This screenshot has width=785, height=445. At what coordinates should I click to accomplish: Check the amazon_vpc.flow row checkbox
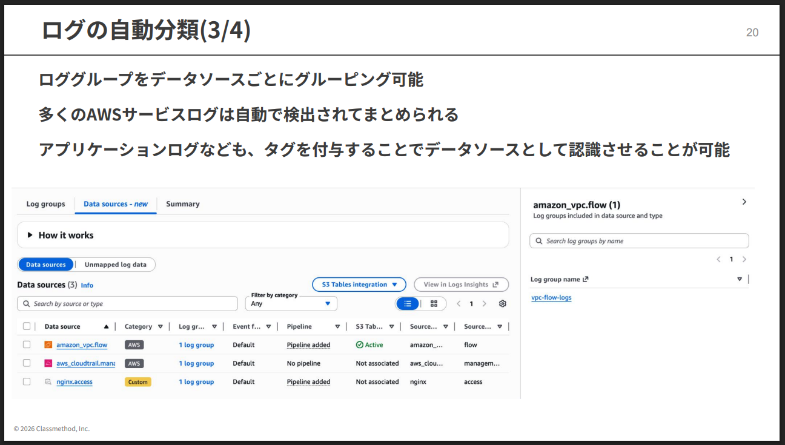pos(27,344)
